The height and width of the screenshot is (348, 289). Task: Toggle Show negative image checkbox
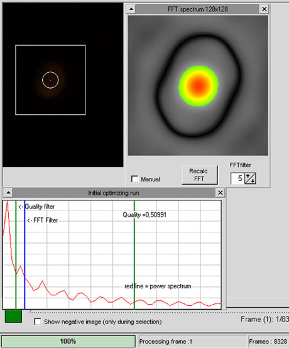click(38, 322)
